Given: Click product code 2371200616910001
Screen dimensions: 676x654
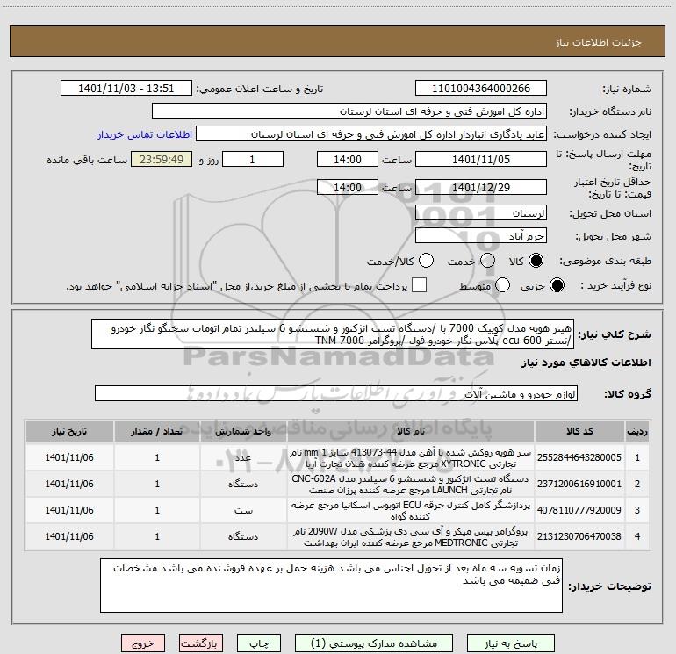Looking at the screenshot, I should (579, 484).
